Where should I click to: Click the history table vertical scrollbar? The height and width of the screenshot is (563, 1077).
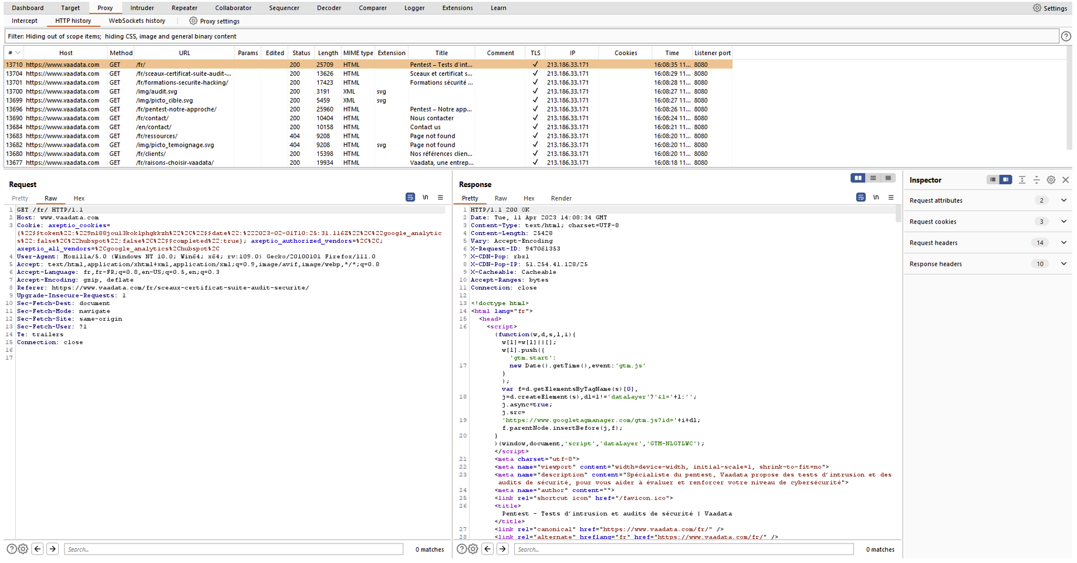coord(1069,100)
